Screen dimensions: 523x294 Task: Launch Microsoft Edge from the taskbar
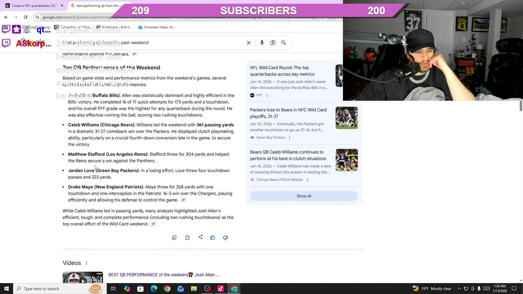154,289
